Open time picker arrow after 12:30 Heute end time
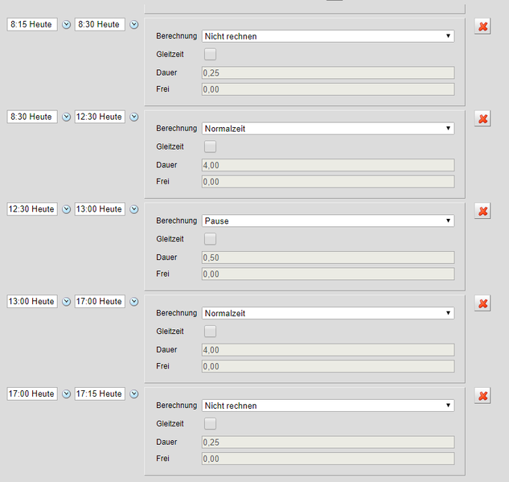The width and height of the screenshot is (509, 482). [134, 117]
